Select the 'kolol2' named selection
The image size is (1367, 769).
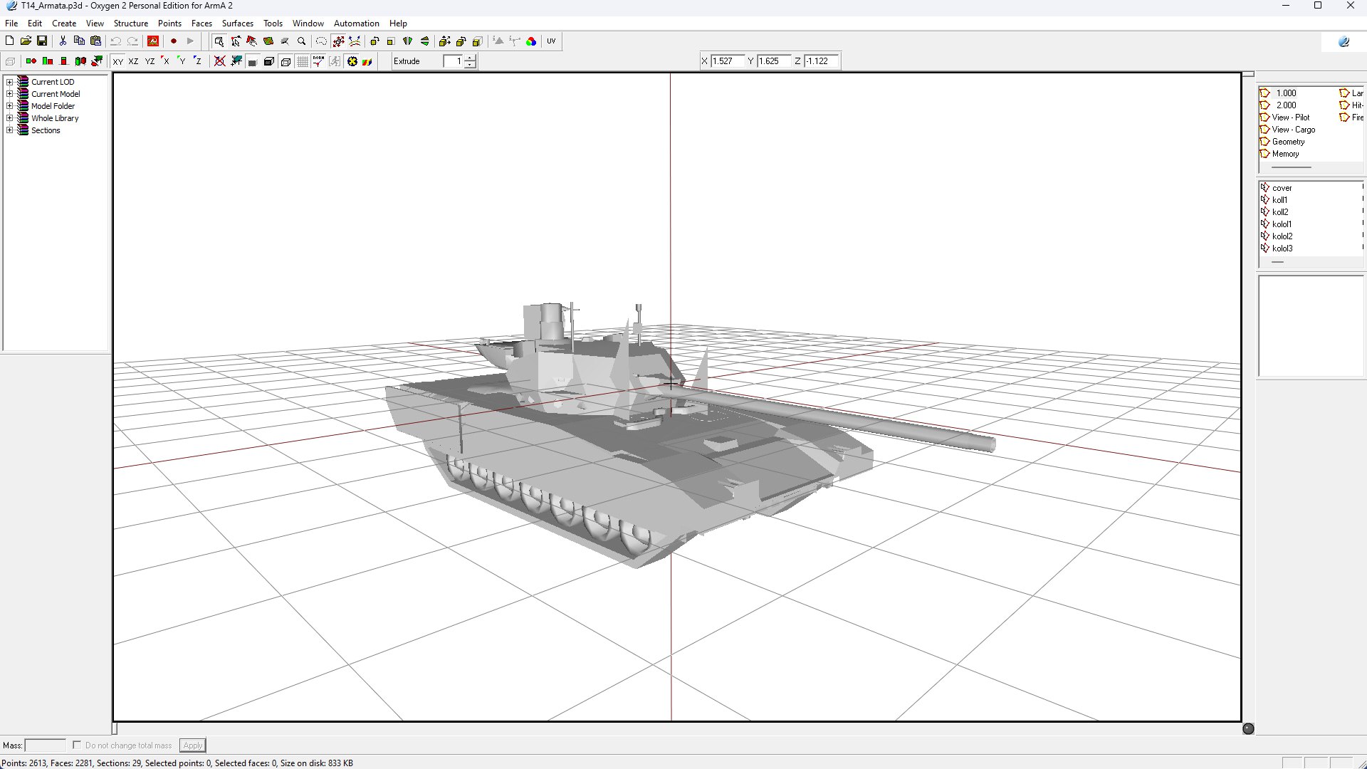pyautogui.click(x=1282, y=236)
